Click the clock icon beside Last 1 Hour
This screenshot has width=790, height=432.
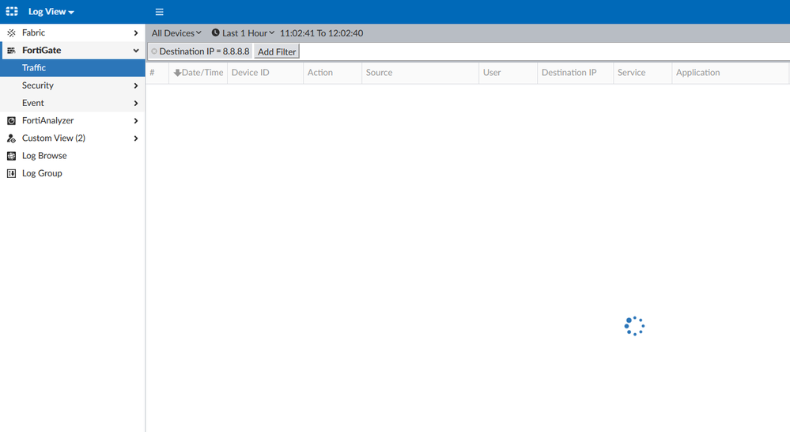click(x=215, y=32)
